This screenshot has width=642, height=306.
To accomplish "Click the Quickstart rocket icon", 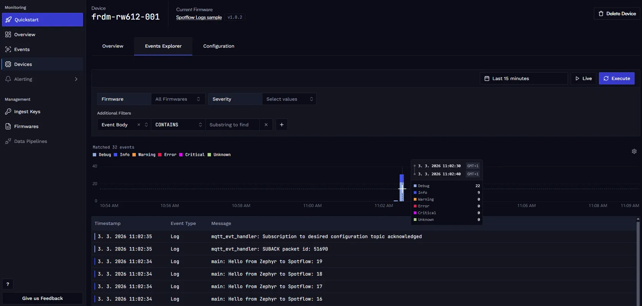I will (8, 20).
